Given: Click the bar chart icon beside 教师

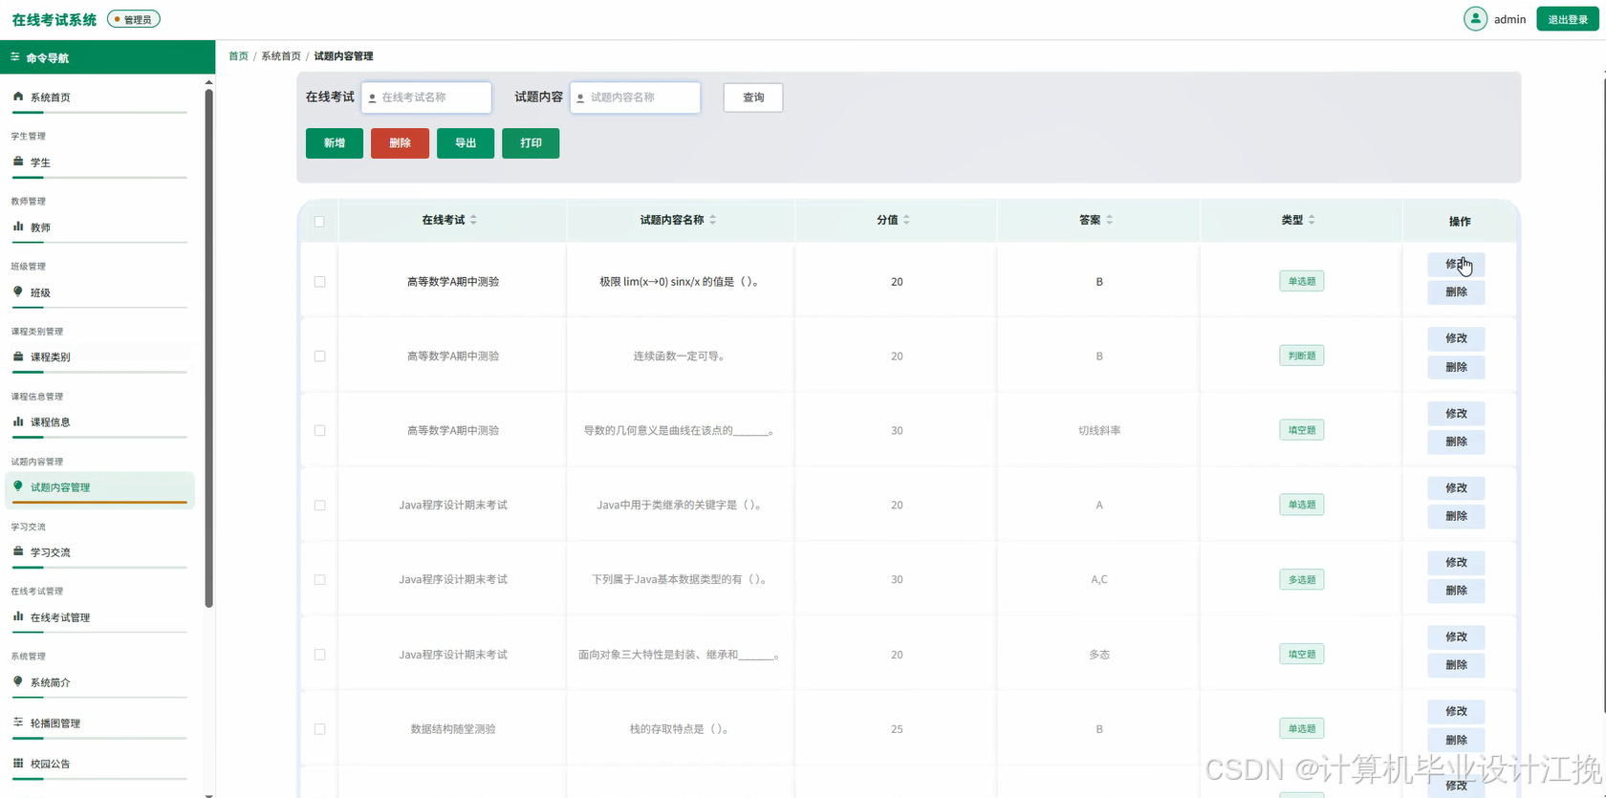Looking at the screenshot, I should (18, 226).
